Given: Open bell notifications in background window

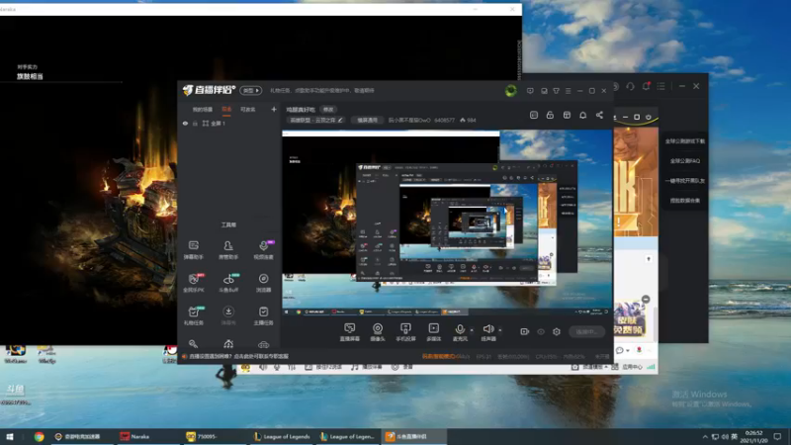Looking at the screenshot, I should (x=646, y=86).
